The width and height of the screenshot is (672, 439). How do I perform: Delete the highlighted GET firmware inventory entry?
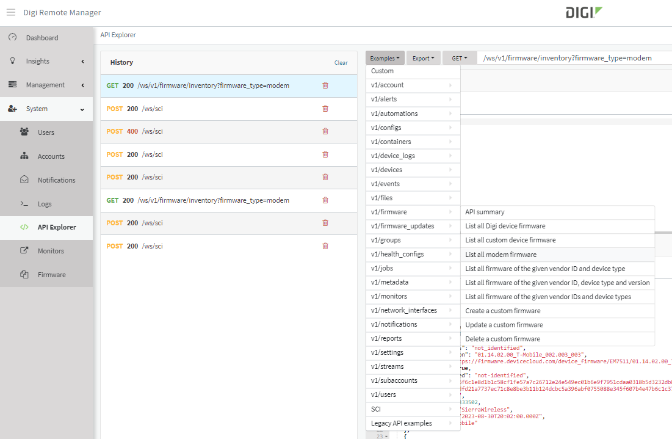point(325,85)
